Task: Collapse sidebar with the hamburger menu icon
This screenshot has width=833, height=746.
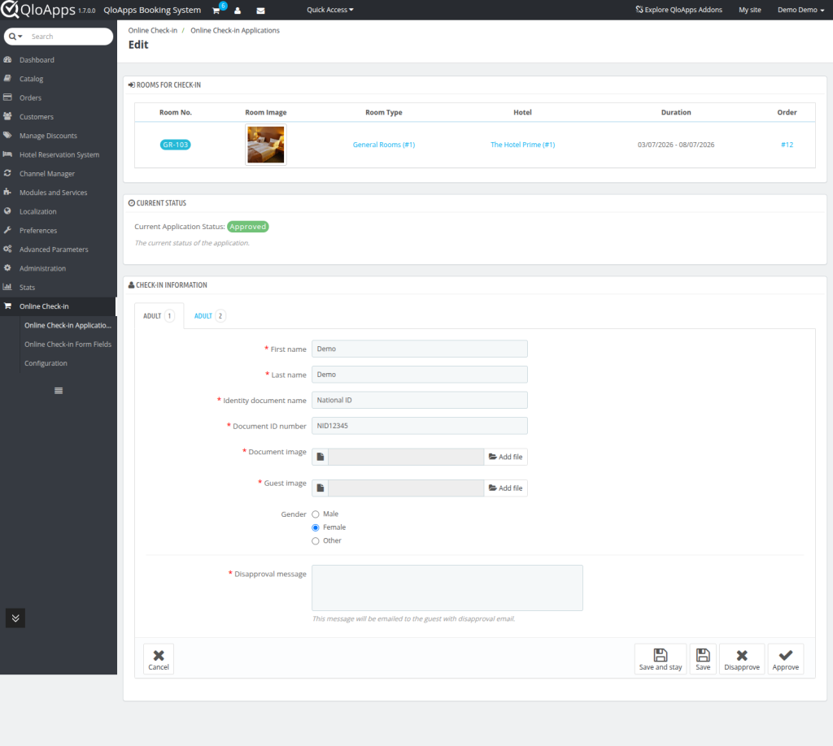Action: click(59, 391)
